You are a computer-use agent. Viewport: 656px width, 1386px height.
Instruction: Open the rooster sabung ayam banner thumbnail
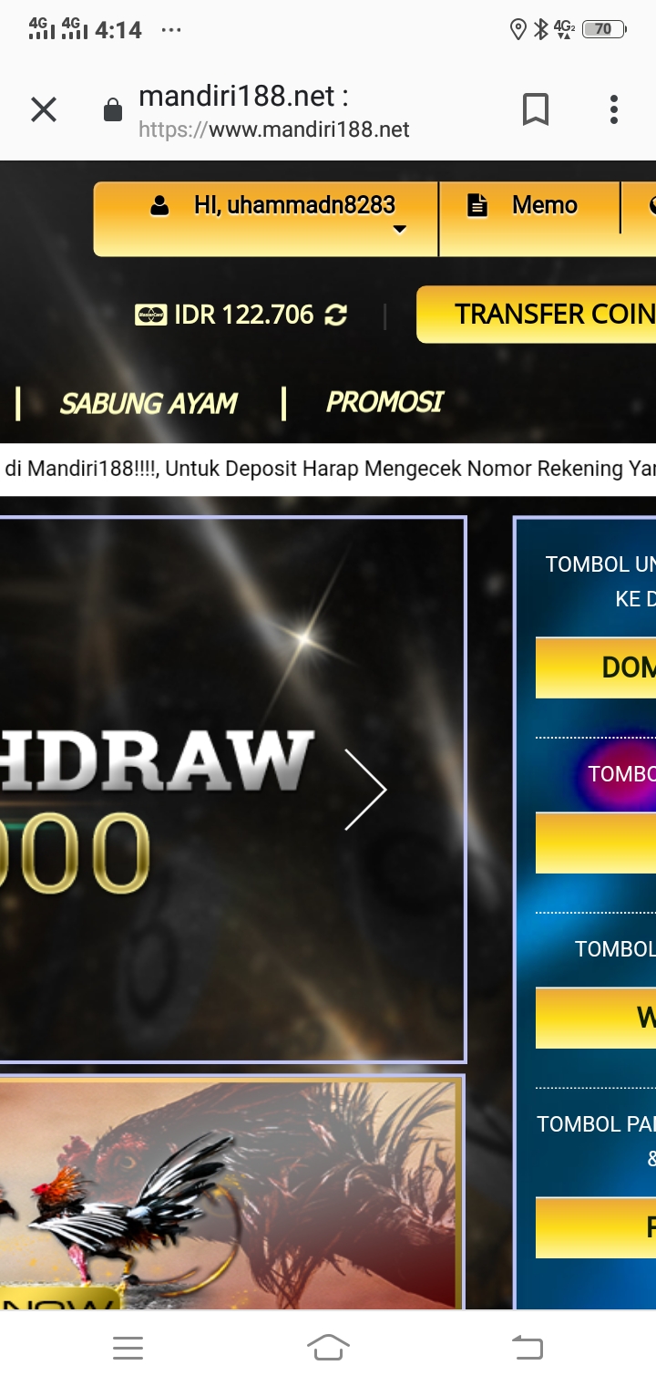[232, 1193]
